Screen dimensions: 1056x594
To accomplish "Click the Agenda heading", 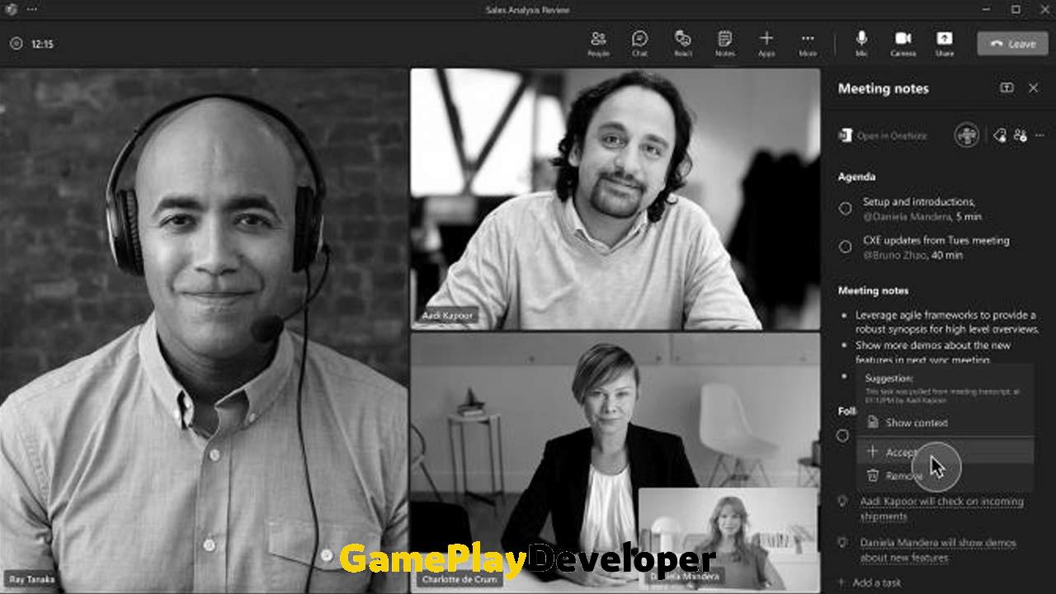I will [856, 177].
